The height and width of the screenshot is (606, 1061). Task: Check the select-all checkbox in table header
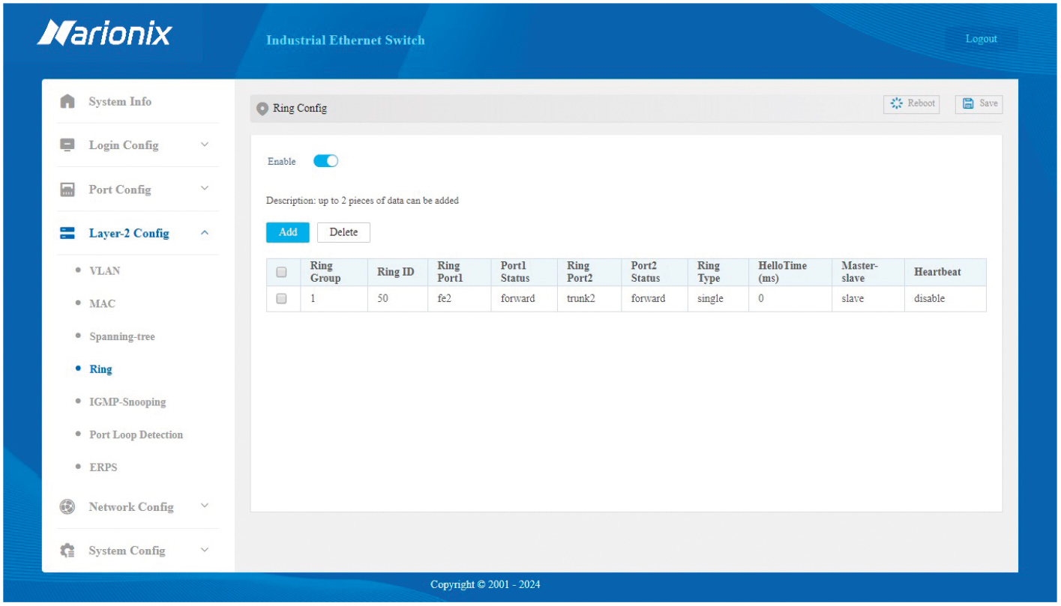click(282, 272)
